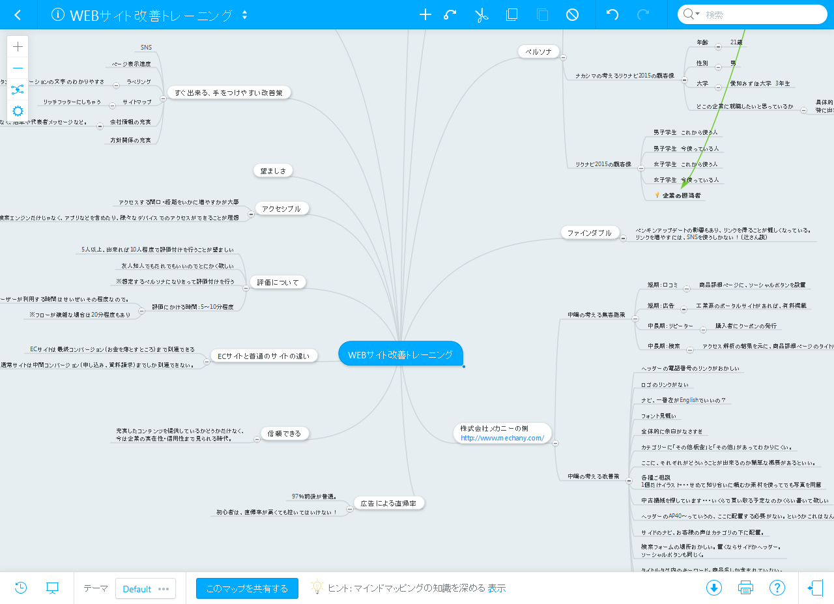The image size is (834, 604).
Task: Collapse the 評価について node branch
Action: pyautogui.click(x=245, y=287)
